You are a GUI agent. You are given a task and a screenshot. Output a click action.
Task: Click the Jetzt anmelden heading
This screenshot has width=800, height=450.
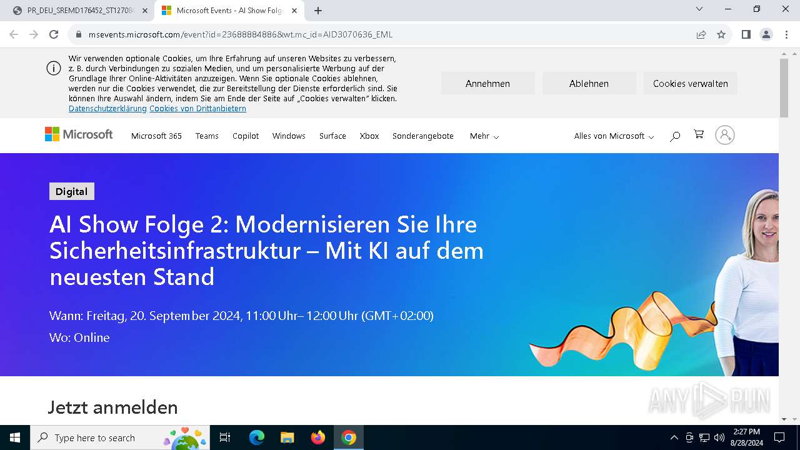click(113, 407)
